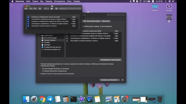Click the Preview toolbar search field
Viewport: 186px width, 104px height.
(x=70, y=8)
